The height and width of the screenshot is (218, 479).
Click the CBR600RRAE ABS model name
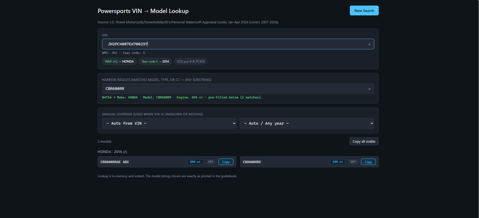click(115, 162)
